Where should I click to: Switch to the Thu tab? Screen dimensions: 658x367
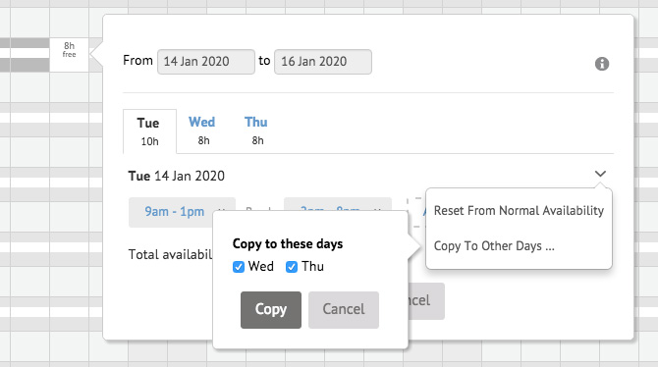click(256, 131)
